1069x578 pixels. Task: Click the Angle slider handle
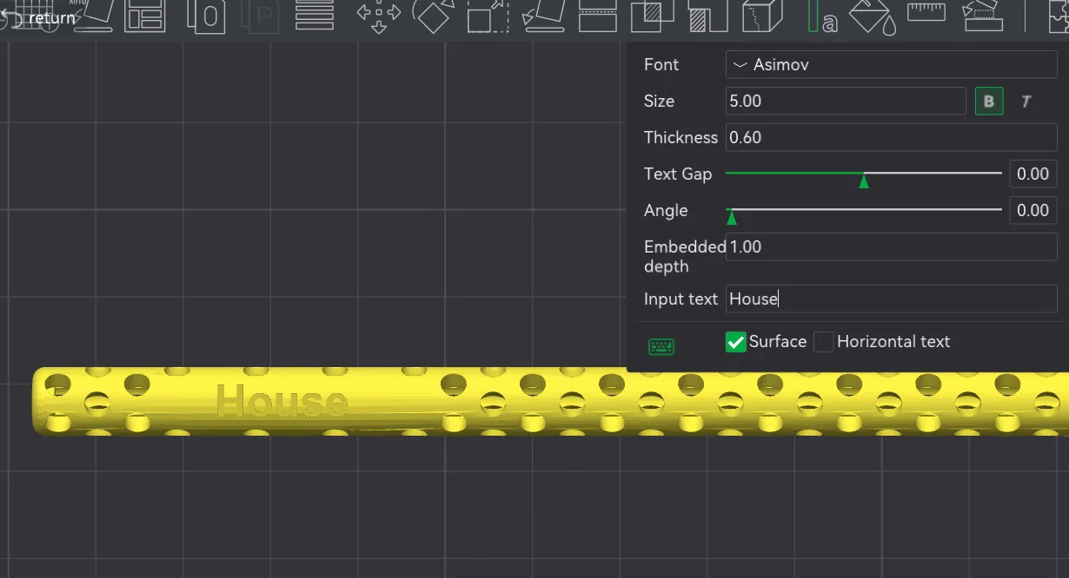(732, 217)
